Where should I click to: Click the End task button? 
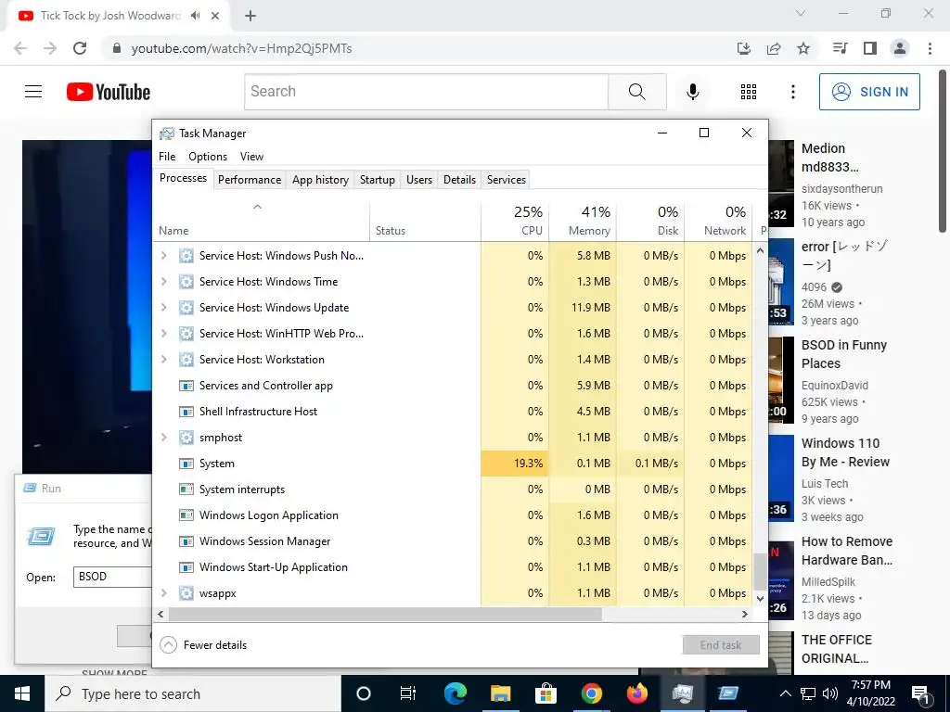point(721,645)
